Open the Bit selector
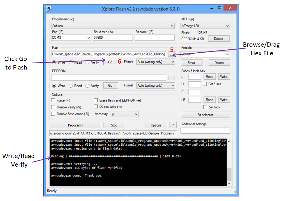Screen dimensions: 281x201 pyautogui.click(x=205, y=115)
